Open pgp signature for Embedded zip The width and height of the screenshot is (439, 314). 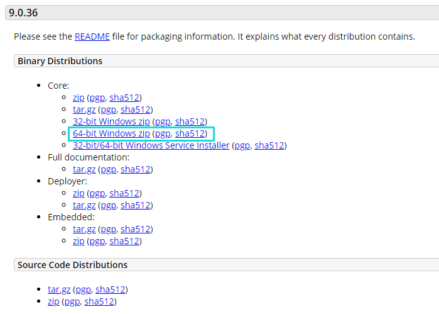[97, 242]
